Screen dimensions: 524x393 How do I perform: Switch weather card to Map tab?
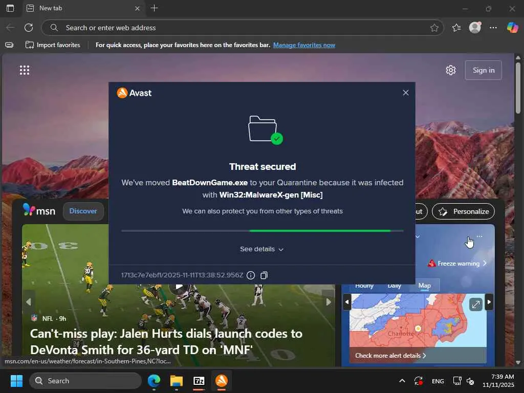424,286
